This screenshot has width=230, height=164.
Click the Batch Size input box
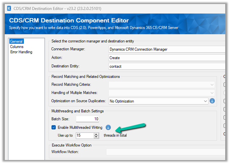(87, 119)
